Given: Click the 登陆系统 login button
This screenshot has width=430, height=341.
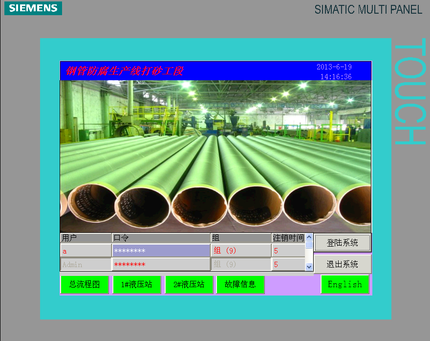Looking at the screenshot, I should point(343,243).
